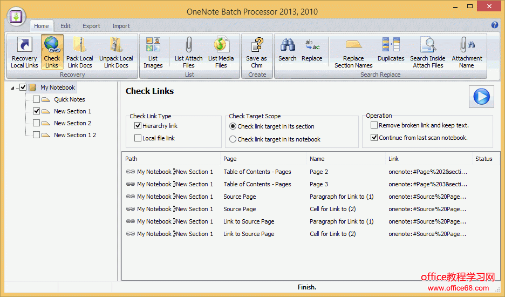Screen dimensions: 505x297
Task: Enable the Local file link checkbox
Action: tap(138, 138)
